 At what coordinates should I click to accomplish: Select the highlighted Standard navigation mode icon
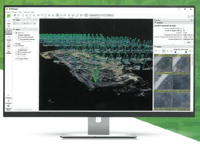point(57,15)
